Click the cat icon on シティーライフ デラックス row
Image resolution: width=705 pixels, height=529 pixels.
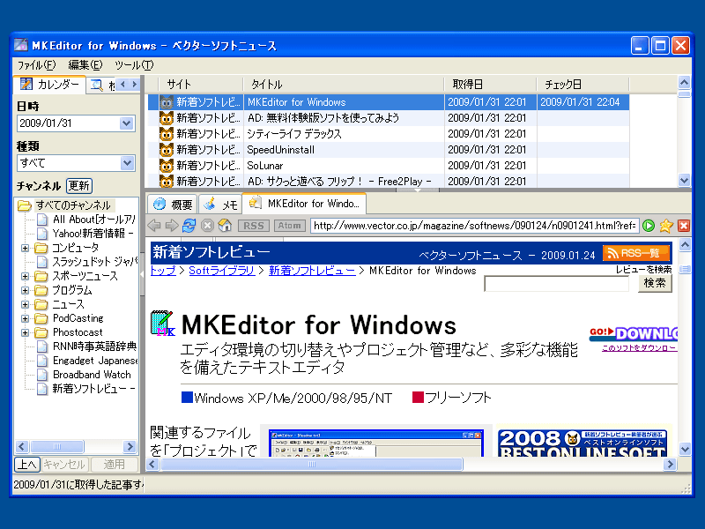pos(167,134)
